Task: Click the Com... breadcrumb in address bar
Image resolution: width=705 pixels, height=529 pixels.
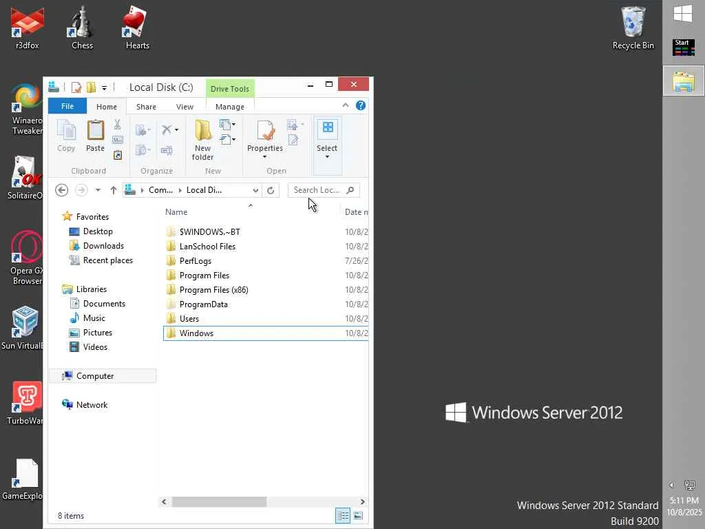Action: [160, 190]
